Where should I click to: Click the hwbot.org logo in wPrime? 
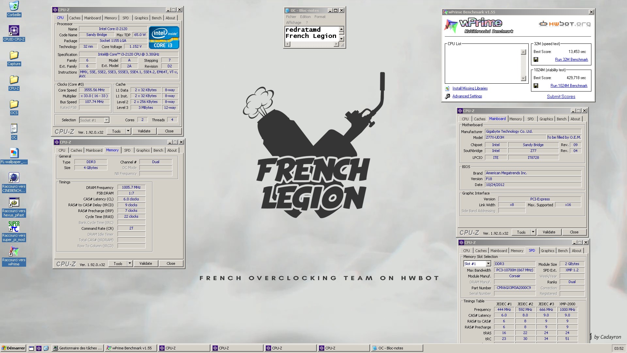pyautogui.click(x=564, y=24)
